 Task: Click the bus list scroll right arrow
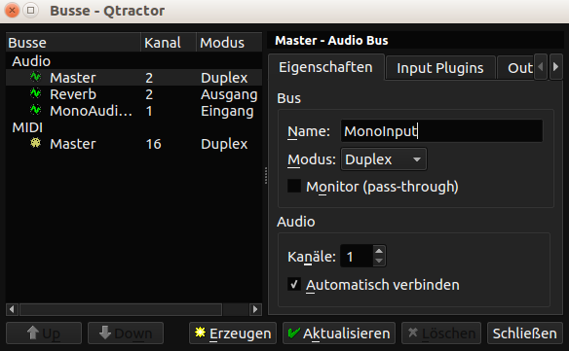point(255,309)
